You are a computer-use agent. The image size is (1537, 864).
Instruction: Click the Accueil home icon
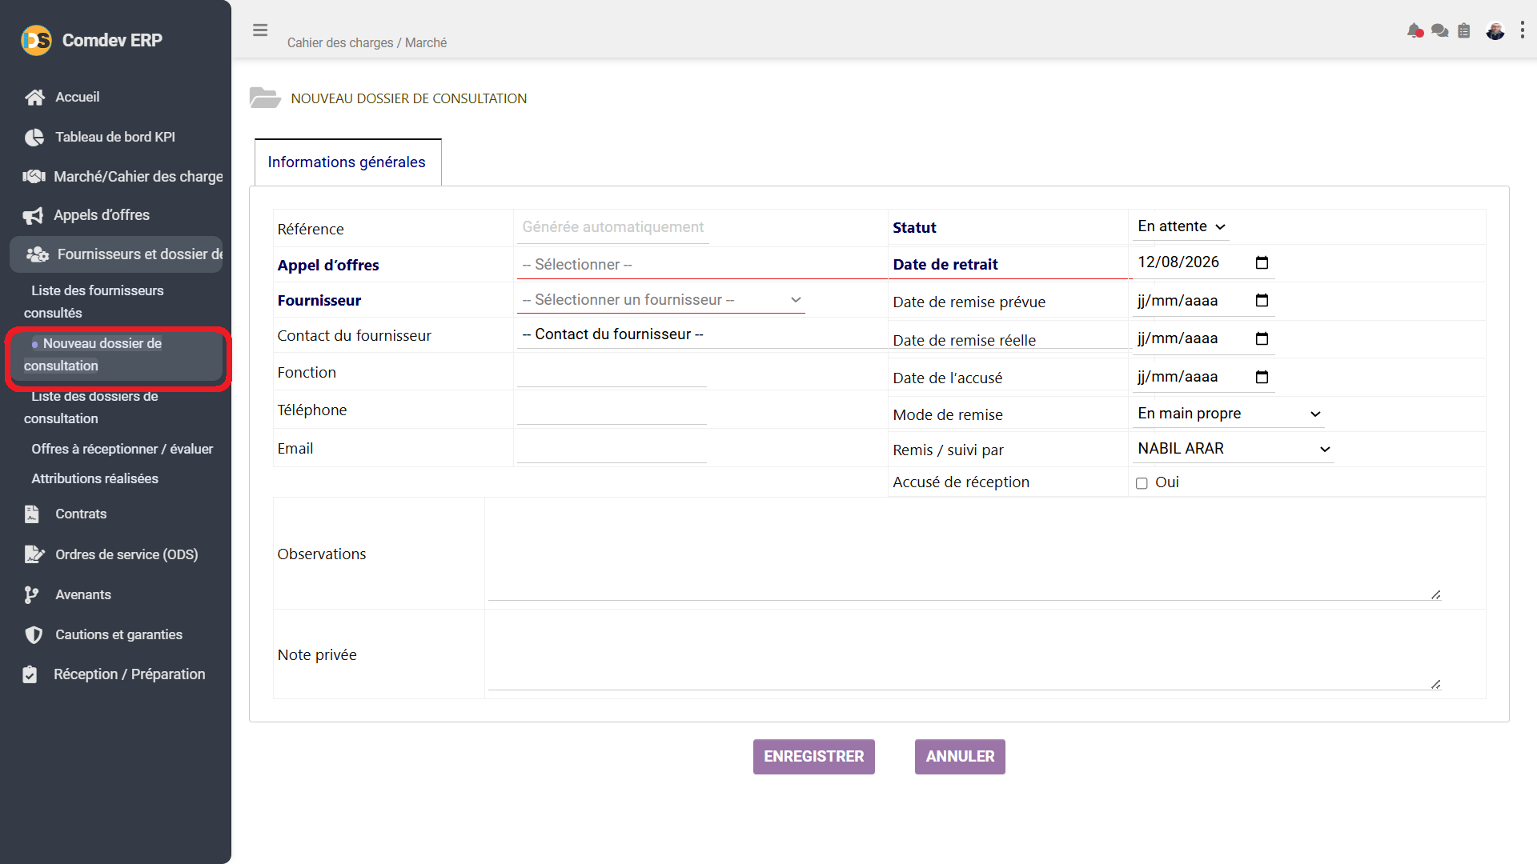click(34, 98)
